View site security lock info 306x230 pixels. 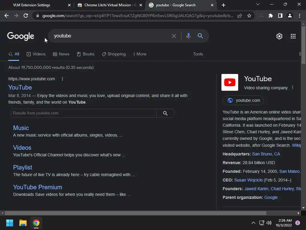pos(38,16)
